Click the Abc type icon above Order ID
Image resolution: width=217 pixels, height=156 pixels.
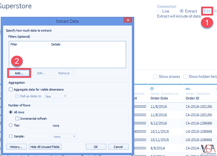tap(188, 89)
